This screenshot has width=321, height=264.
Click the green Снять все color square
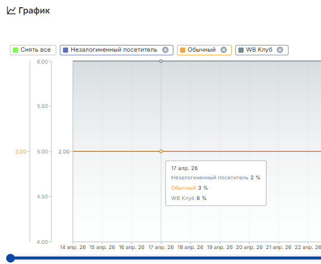tap(15, 50)
